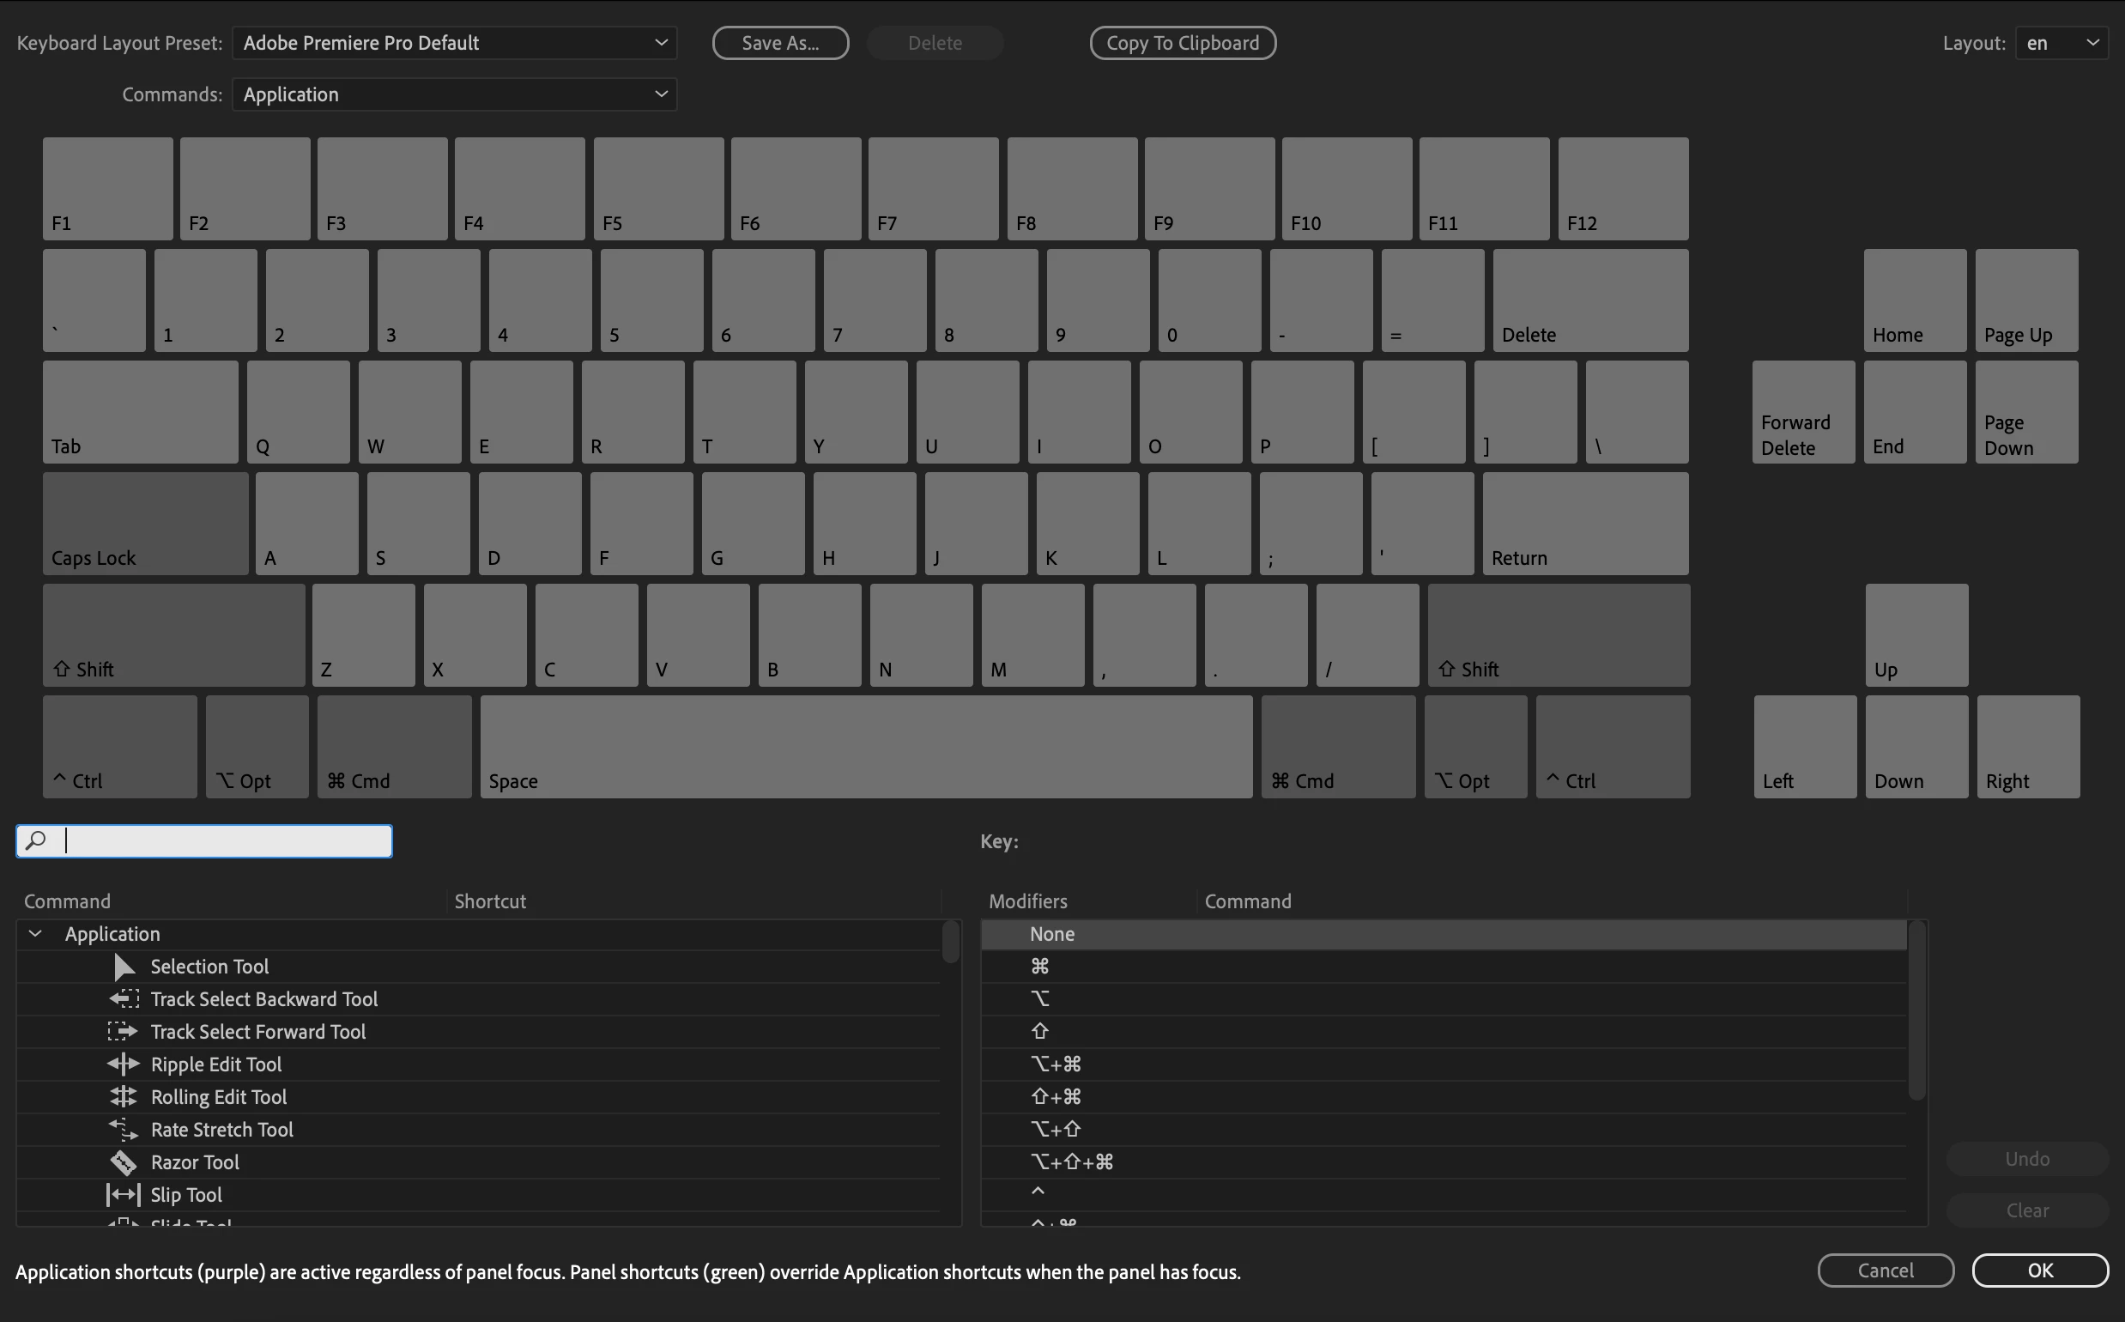
Task: Click the Track Select Backward Tool icon
Action: tap(124, 998)
